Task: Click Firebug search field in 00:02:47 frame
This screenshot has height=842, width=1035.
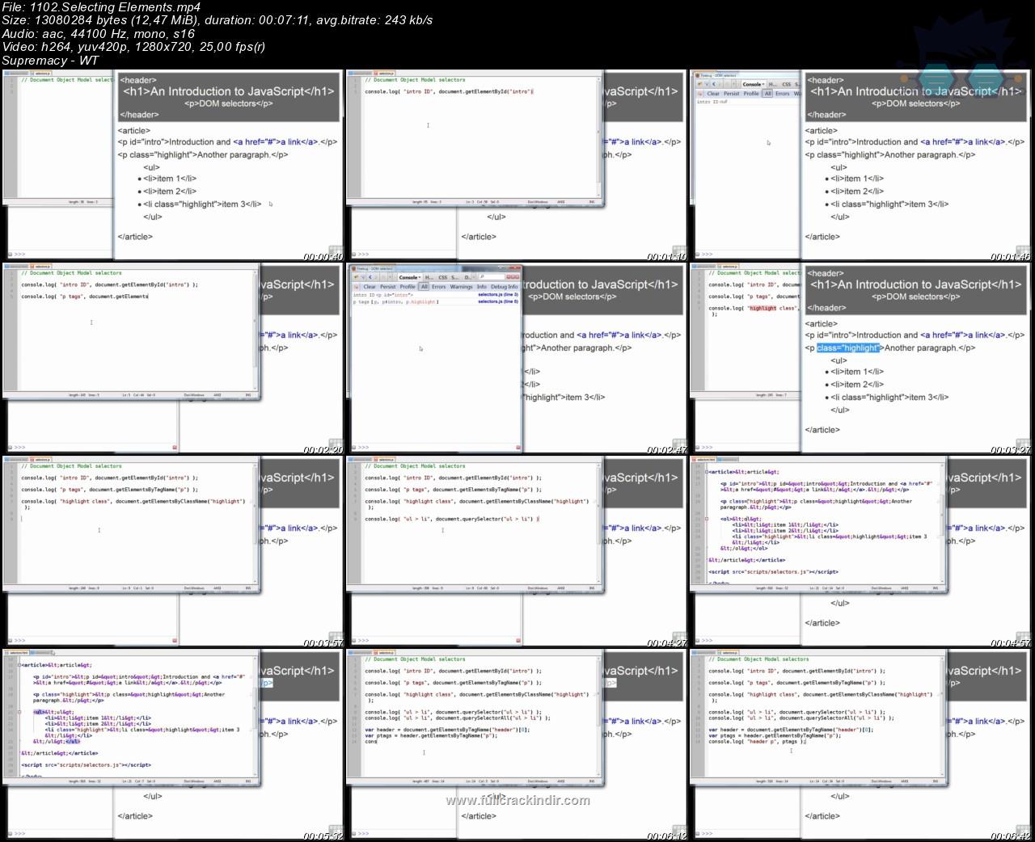Action: tap(492, 277)
